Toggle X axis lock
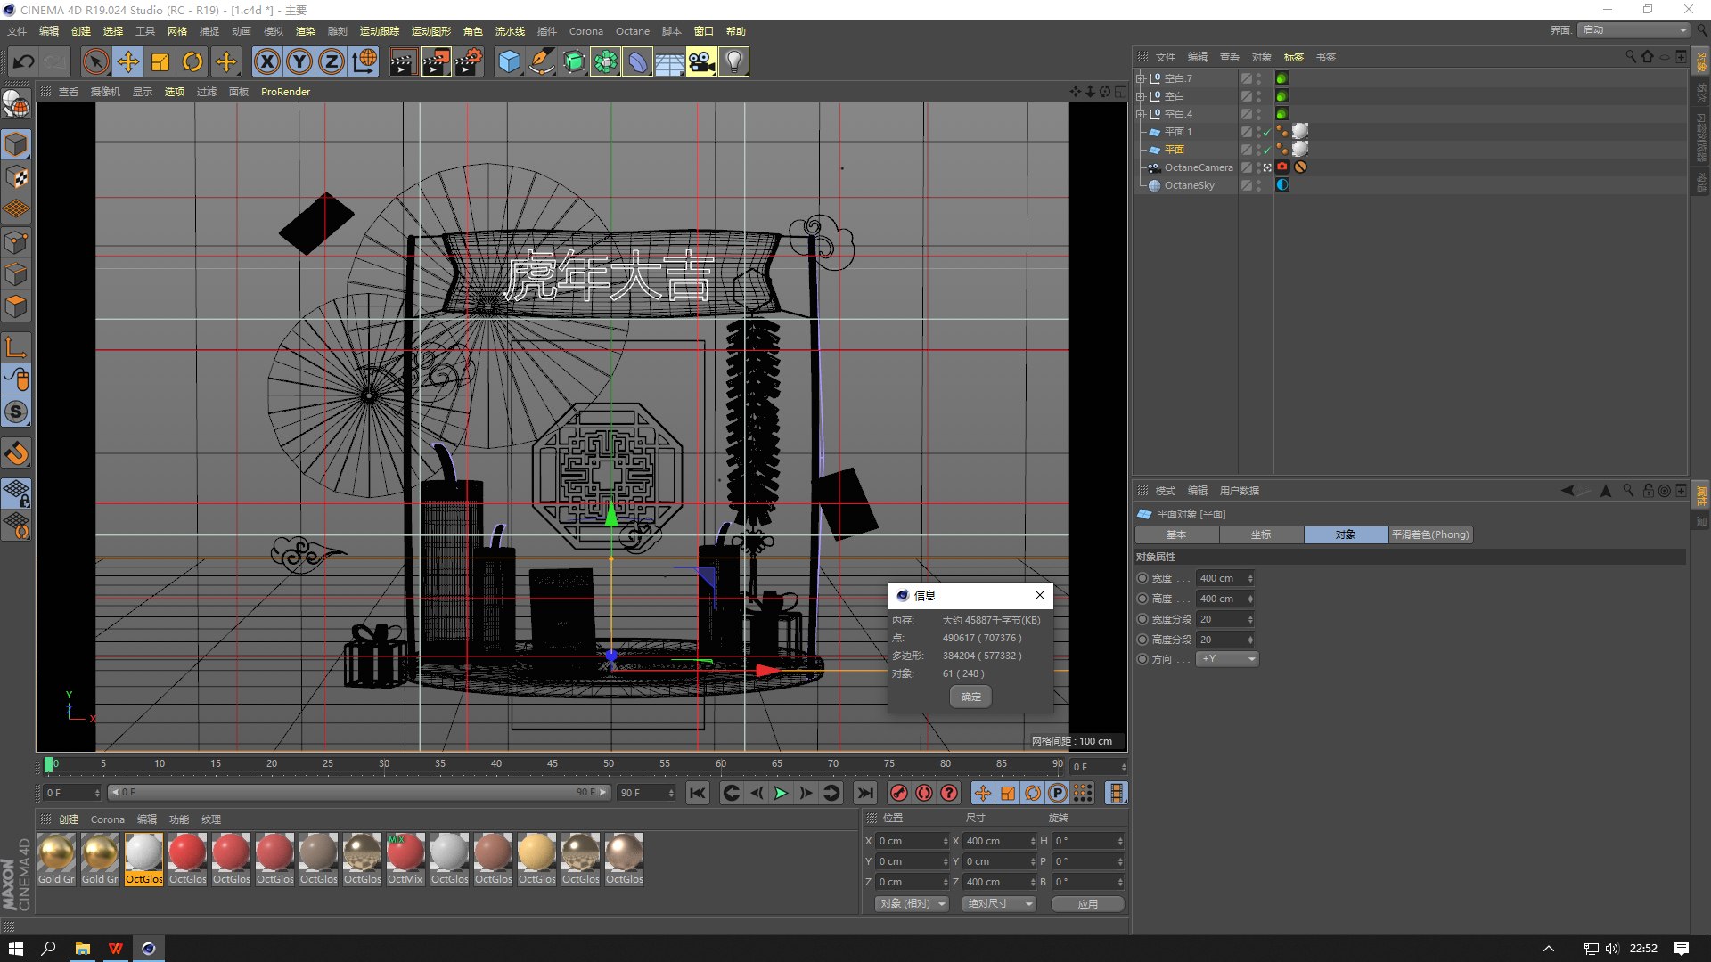 [x=266, y=61]
